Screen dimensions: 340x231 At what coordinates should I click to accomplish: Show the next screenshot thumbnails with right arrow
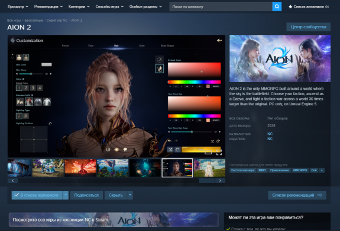pyautogui.click(x=220, y=181)
